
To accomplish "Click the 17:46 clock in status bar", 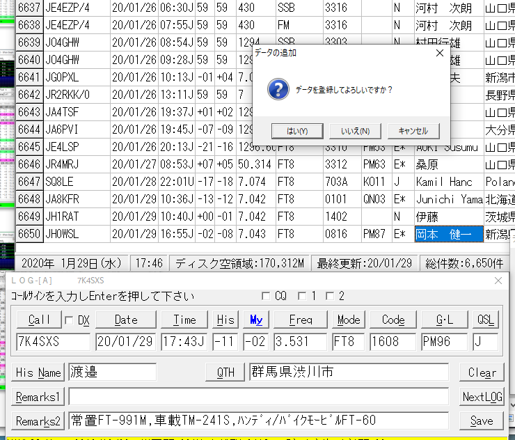I will coord(149,263).
